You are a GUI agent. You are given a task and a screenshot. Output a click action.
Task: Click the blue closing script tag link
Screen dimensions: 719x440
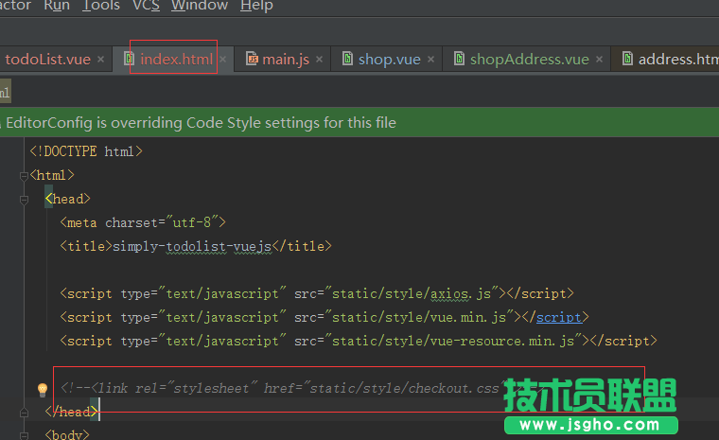click(x=558, y=317)
